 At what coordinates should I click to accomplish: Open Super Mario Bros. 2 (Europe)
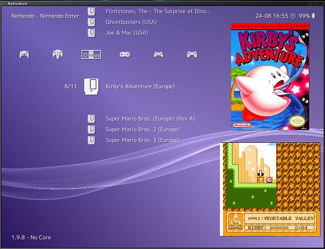click(143, 129)
